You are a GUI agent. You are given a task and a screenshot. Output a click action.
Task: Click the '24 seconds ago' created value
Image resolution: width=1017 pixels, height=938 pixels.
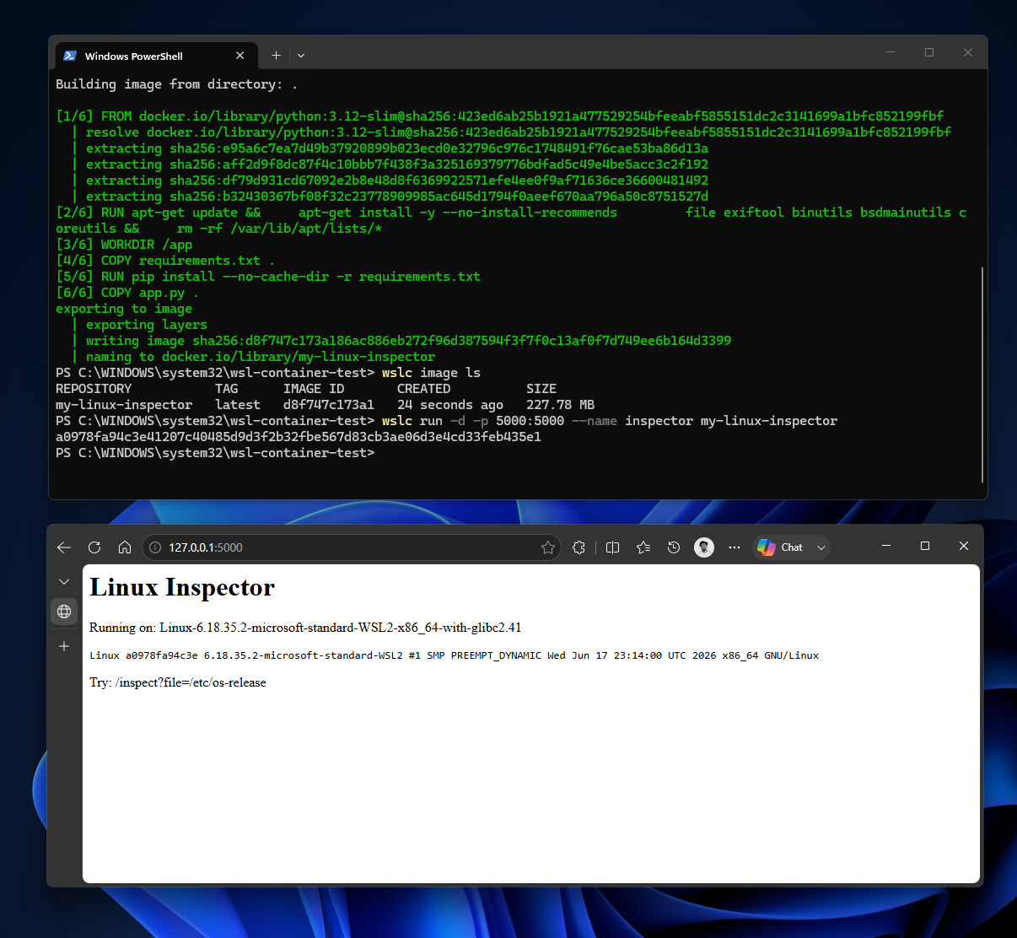(x=450, y=405)
